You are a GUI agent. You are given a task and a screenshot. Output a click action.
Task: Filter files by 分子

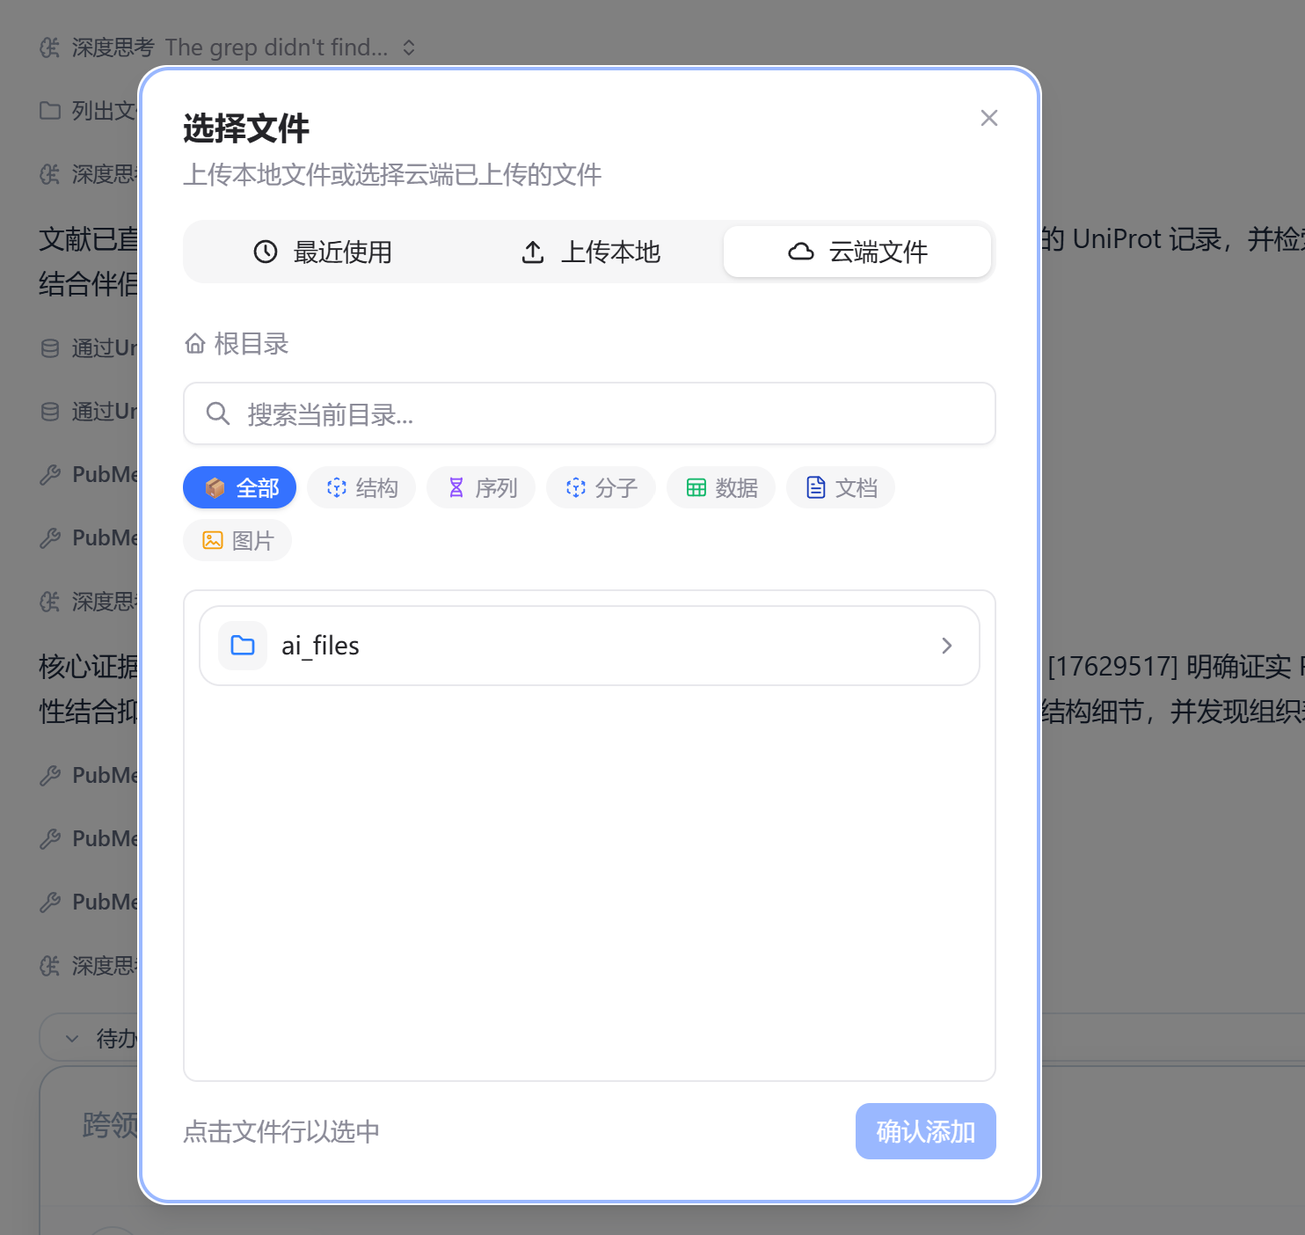click(601, 487)
